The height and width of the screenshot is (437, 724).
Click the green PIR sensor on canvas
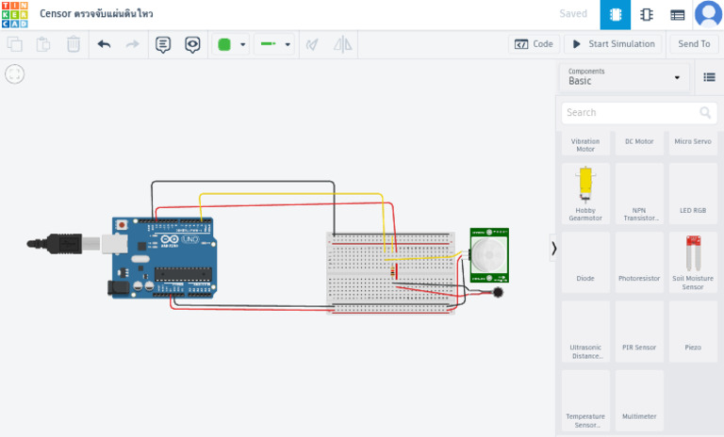pyautogui.click(x=489, y=254)
